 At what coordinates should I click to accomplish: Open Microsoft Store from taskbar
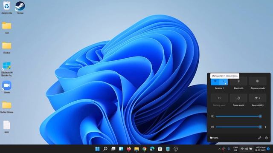pos(160,149)
